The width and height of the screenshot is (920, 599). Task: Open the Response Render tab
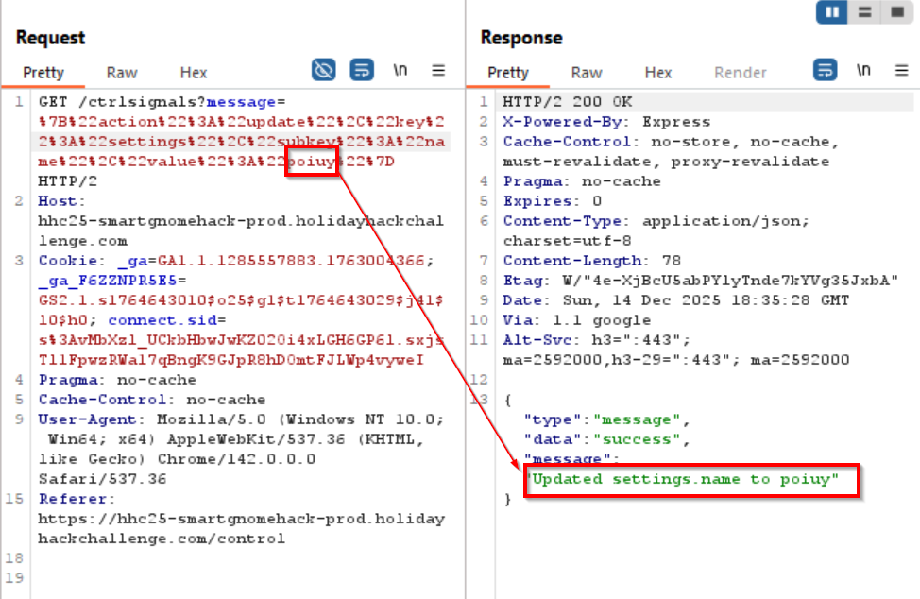(x=741, y=73)
